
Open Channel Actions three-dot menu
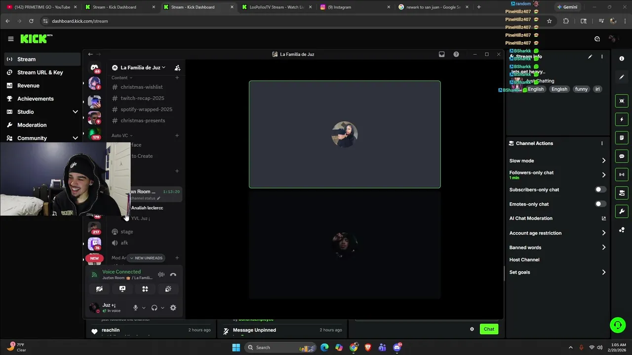point(602,143)
